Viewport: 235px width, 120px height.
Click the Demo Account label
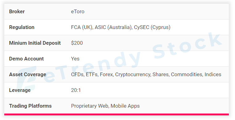pyautogui.click(x=27, y=59)
